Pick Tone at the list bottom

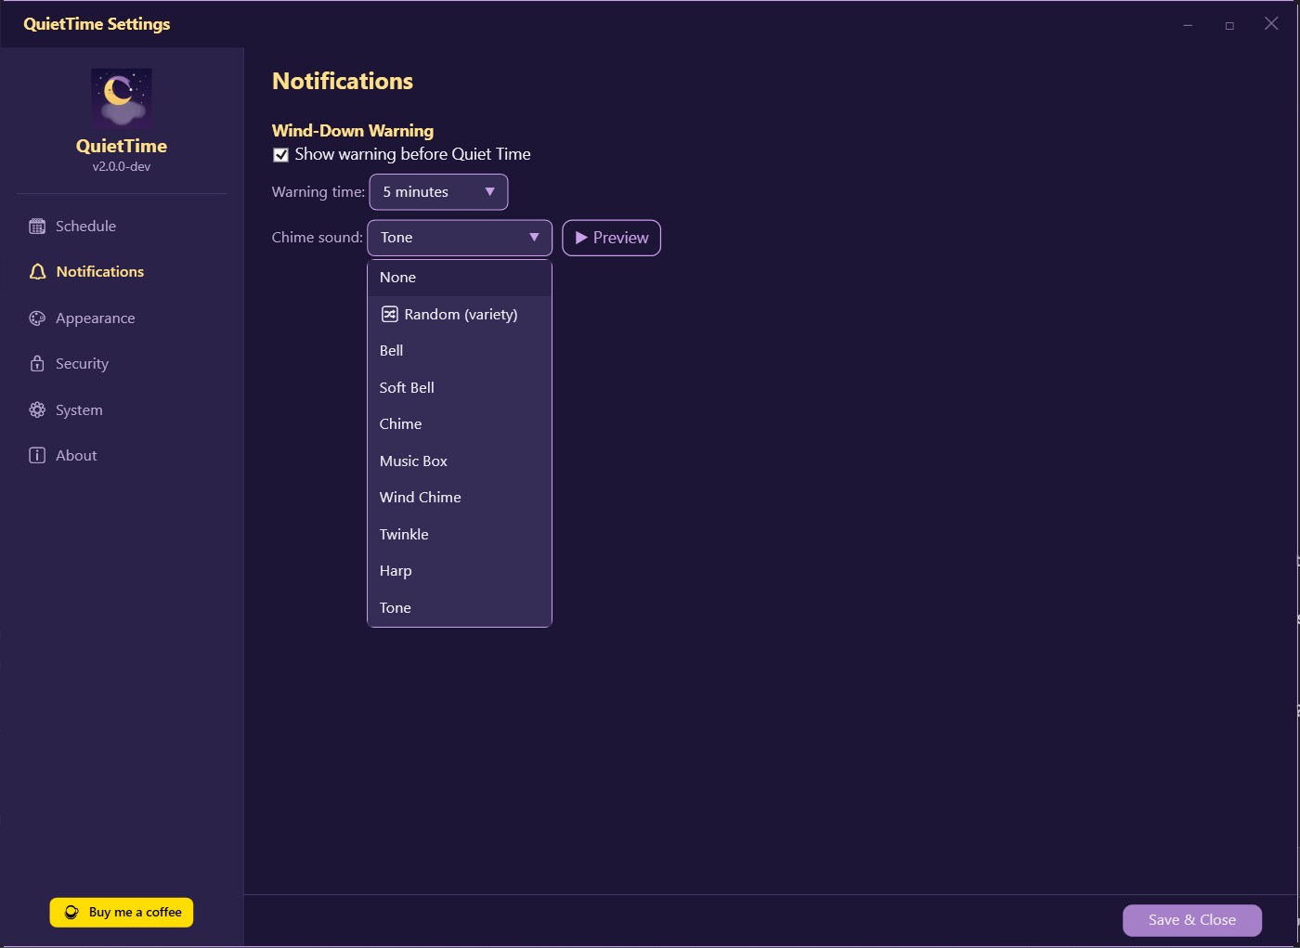(x=460, y=607)
